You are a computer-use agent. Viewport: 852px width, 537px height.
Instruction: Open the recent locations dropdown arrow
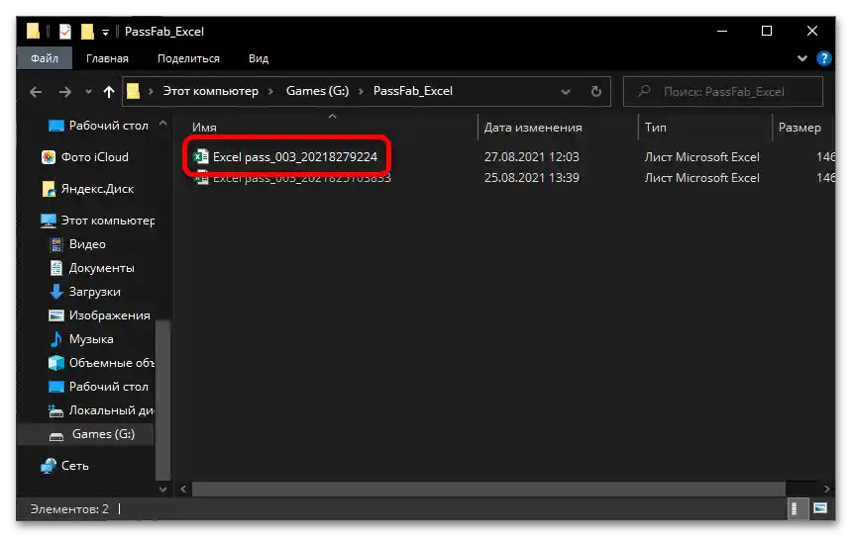tap(88, 92)
